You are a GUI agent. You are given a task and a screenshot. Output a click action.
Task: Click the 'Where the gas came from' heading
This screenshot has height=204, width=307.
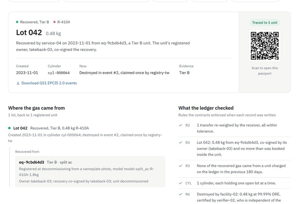[x=37, y=108]
